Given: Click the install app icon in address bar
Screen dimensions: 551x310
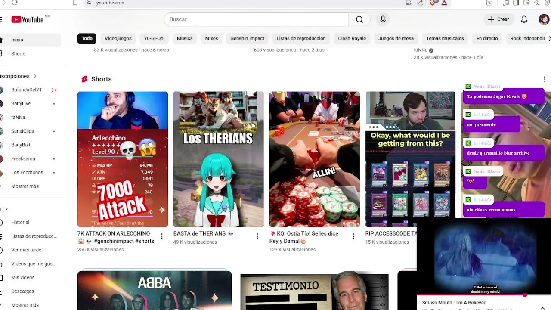Looking at the screenshot, I should [409, 3].
